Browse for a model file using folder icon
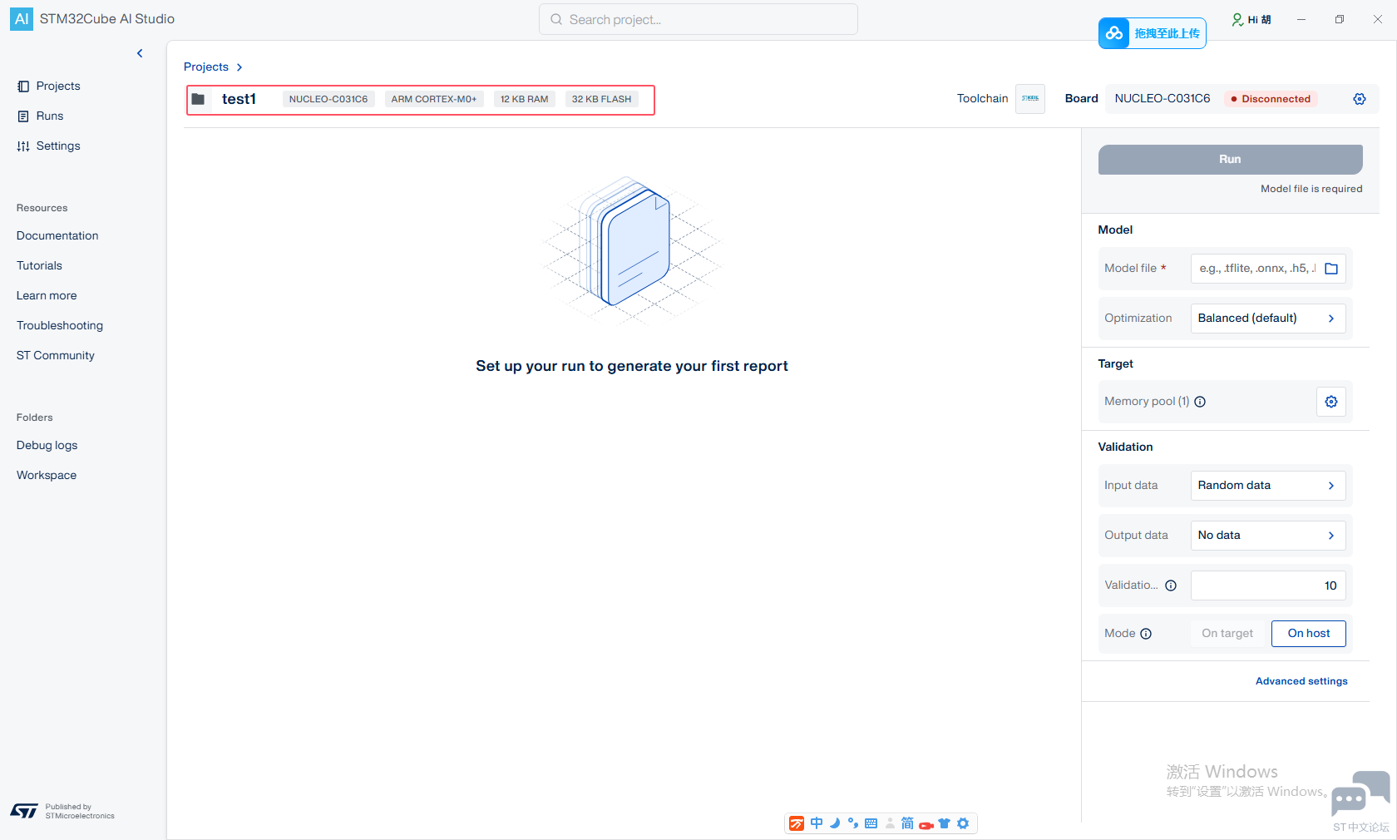Screen dimensions: 1397x840 point(1331,269)
